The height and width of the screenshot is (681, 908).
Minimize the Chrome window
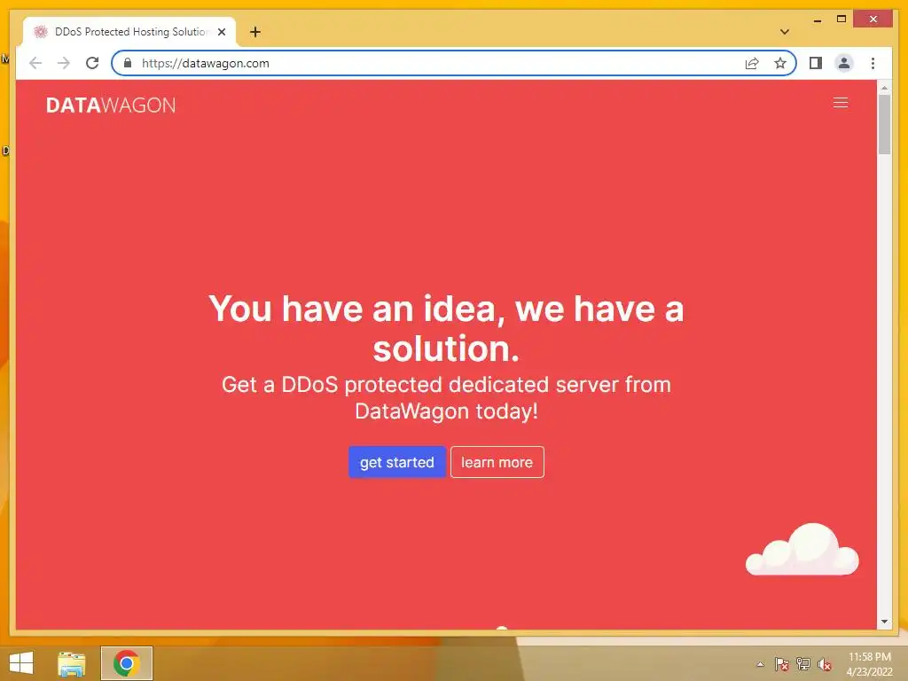pyautogui.click(x=817, y=20)
